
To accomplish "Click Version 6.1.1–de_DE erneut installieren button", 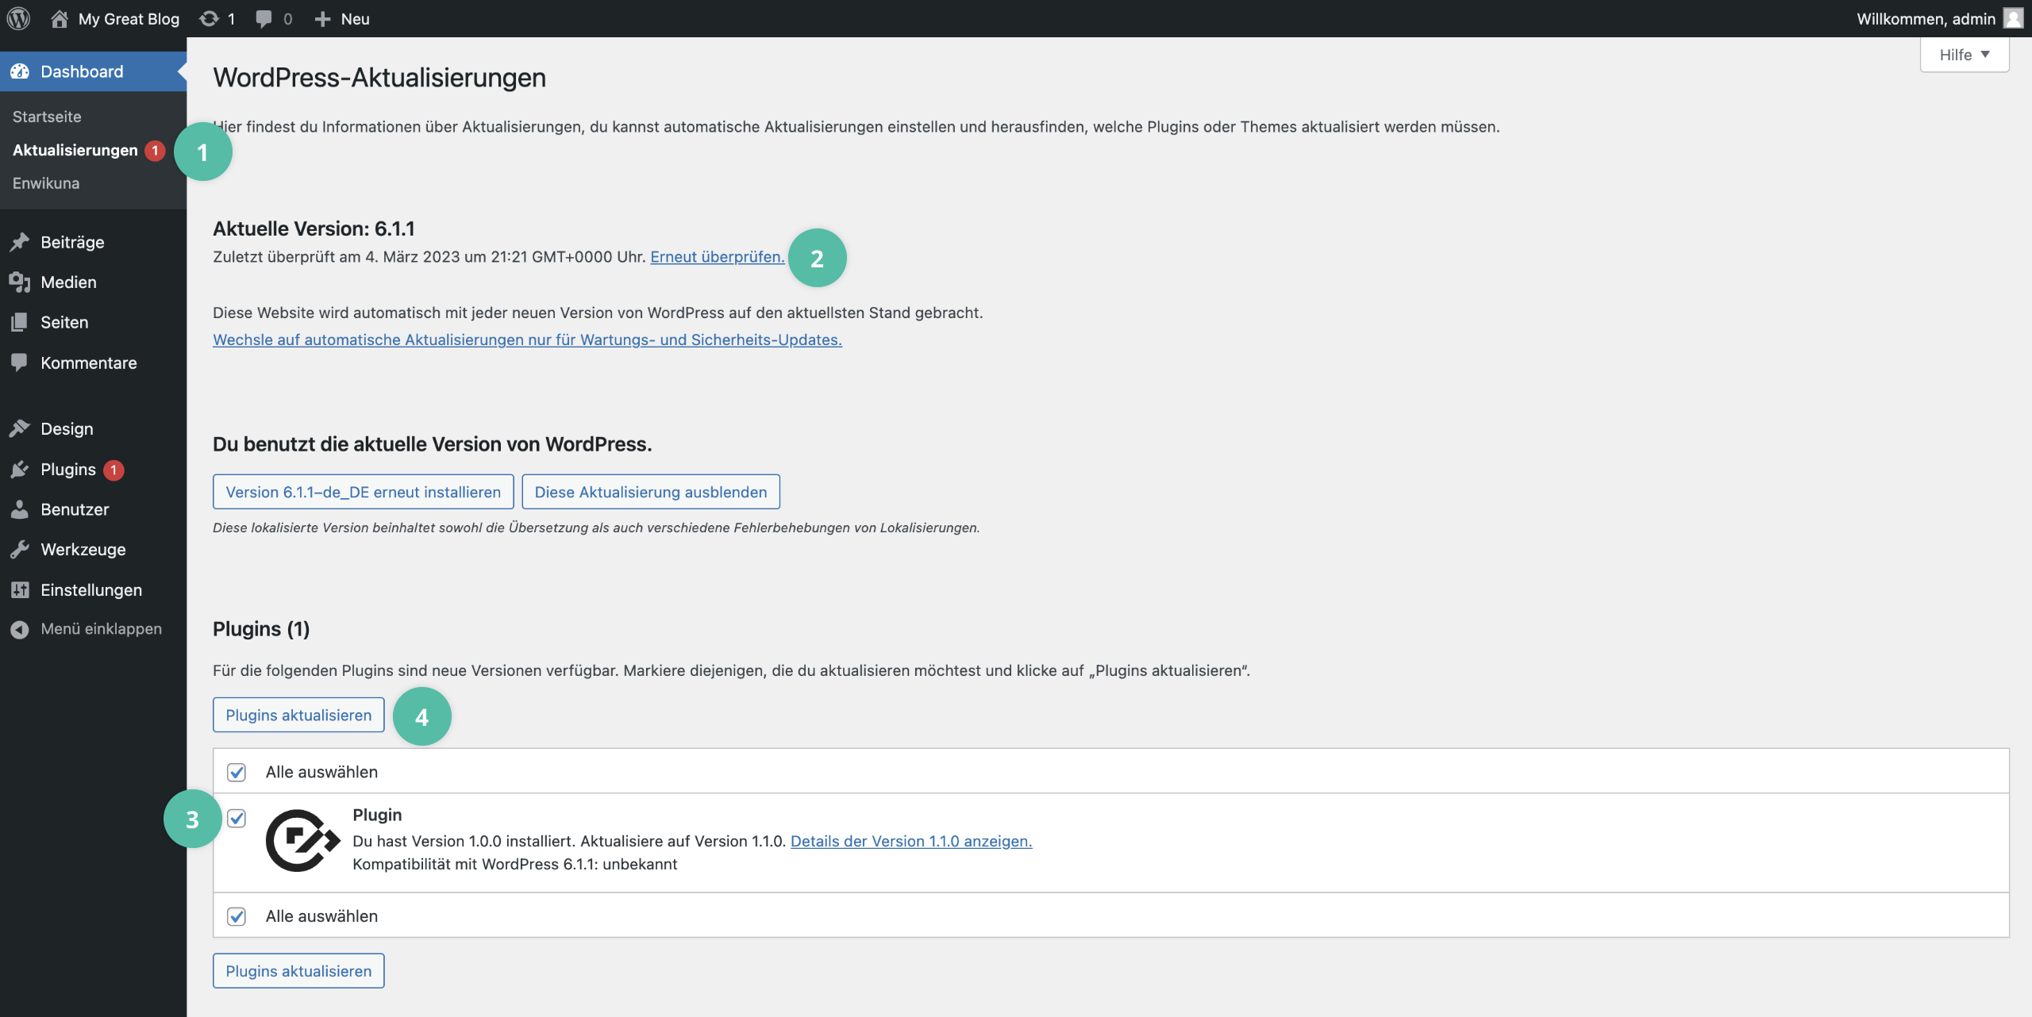I will [363, 492].
